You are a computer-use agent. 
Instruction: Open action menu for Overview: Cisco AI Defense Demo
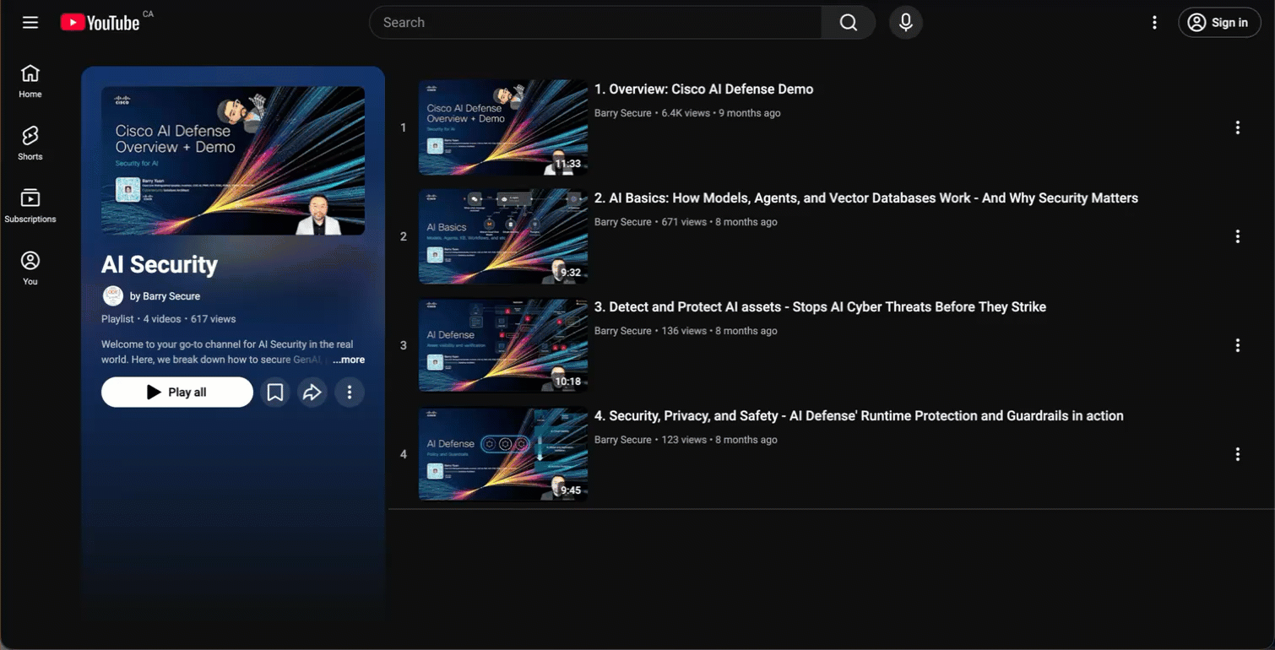[x=1238, y=127]
